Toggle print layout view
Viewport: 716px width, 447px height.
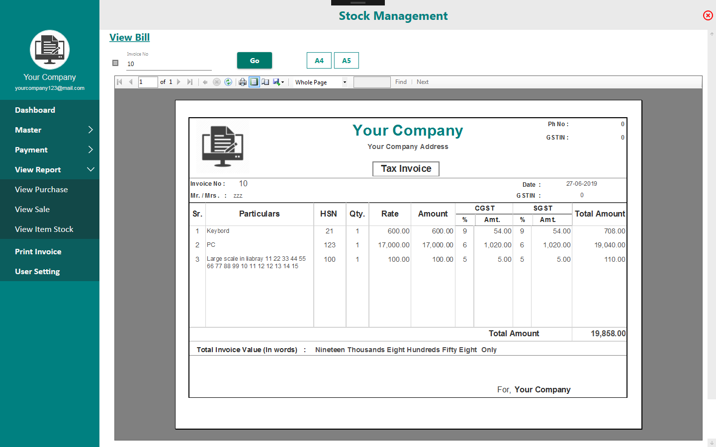[254, 82]
